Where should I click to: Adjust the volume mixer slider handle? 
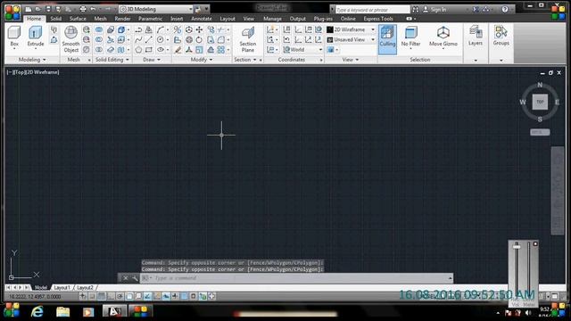pyautogui.click(x=517, y=247)
